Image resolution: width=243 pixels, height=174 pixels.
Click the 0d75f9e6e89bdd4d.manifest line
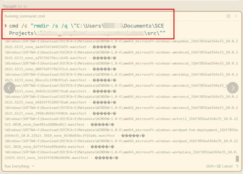point(59,147)
